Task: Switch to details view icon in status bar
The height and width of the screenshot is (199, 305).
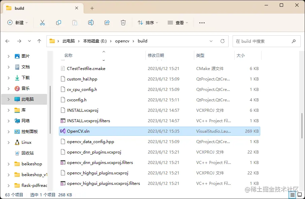Action: click(x=293, y=195)
